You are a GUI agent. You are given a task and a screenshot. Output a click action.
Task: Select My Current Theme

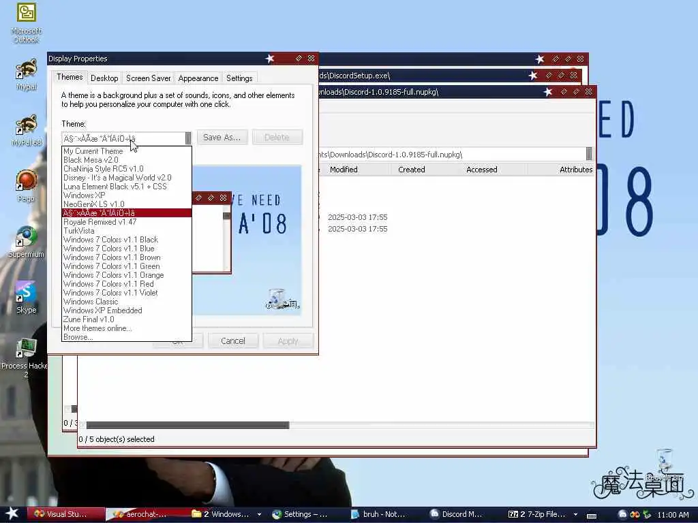tap(126, 151)
